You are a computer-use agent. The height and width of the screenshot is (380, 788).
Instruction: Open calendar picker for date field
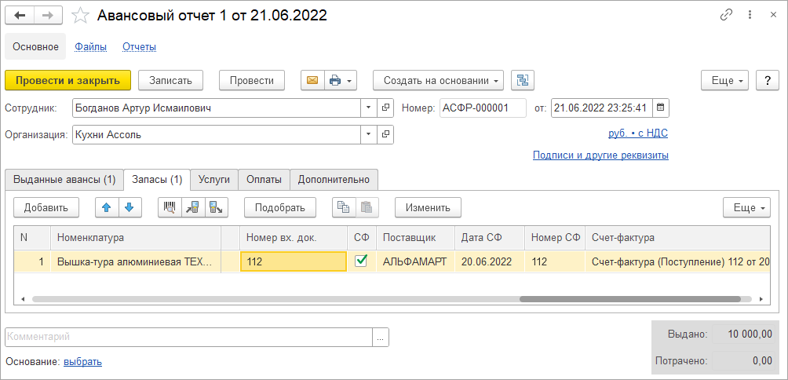point(660,108)
